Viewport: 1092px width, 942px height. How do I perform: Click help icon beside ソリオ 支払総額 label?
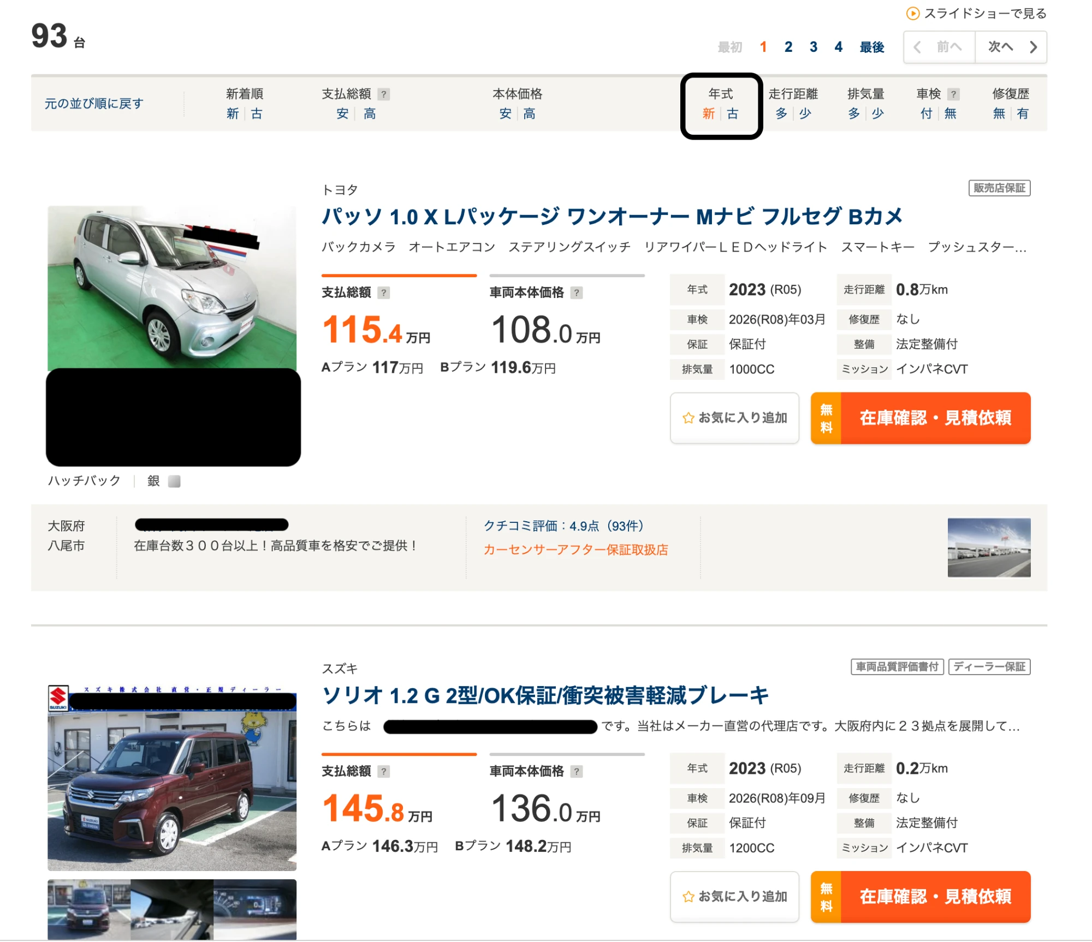[384, 772]
